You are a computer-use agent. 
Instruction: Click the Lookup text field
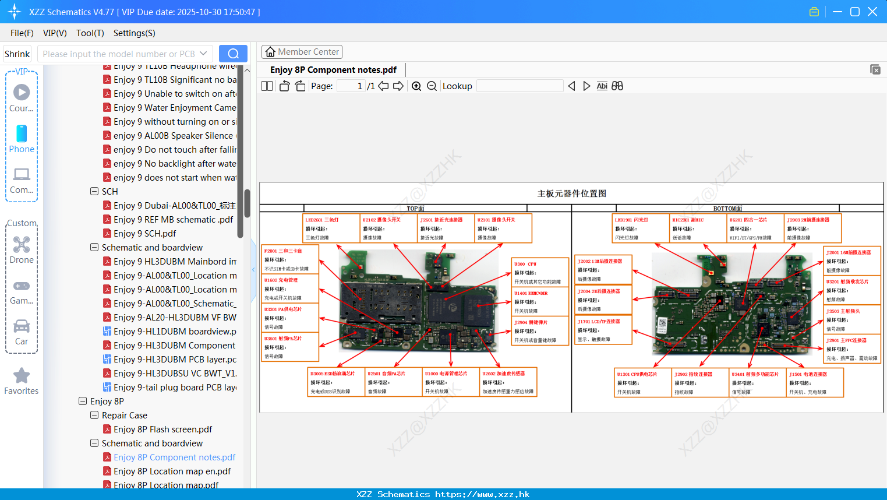coord(520,86)
